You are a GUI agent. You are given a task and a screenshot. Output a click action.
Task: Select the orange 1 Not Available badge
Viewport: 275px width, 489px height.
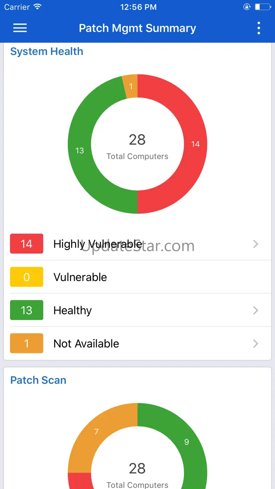pos(26,343)
